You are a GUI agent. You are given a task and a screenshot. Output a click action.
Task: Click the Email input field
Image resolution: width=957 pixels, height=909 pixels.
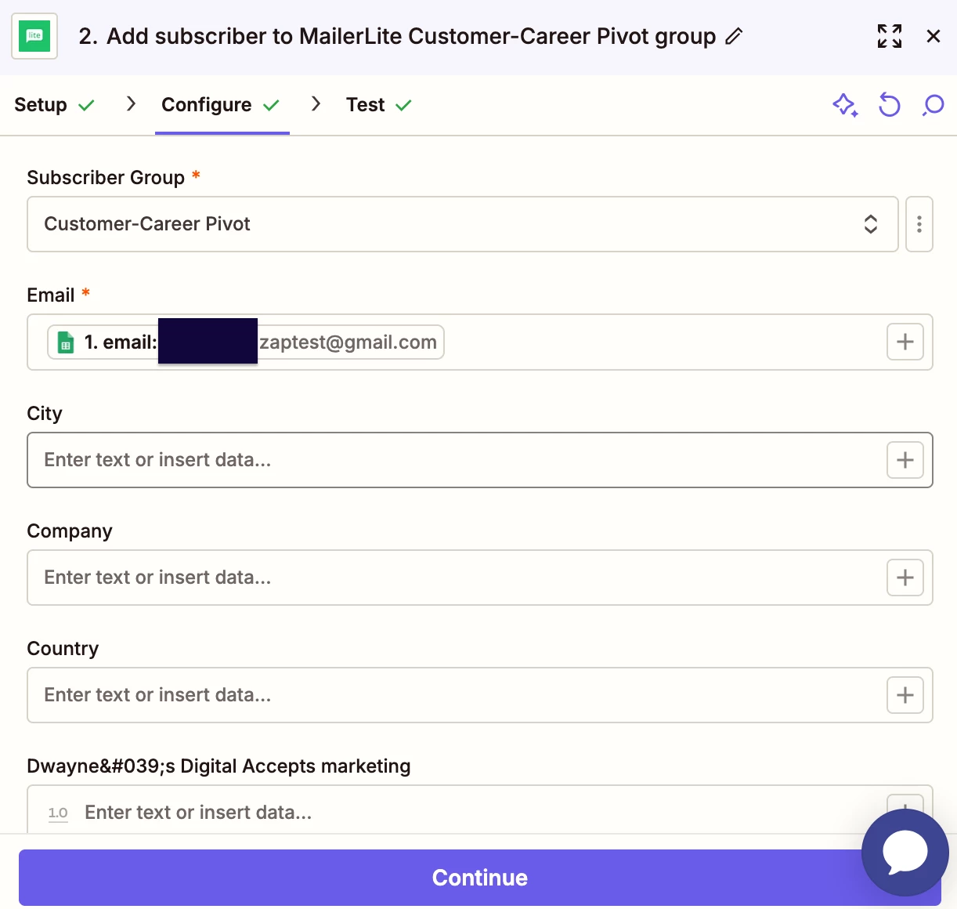pyautogui.click(x=480, y=342)
